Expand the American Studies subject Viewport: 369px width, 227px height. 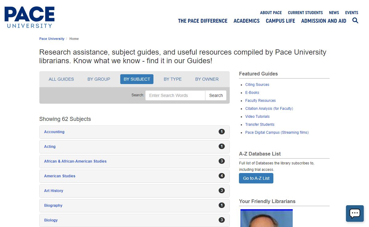coord(134,176)
